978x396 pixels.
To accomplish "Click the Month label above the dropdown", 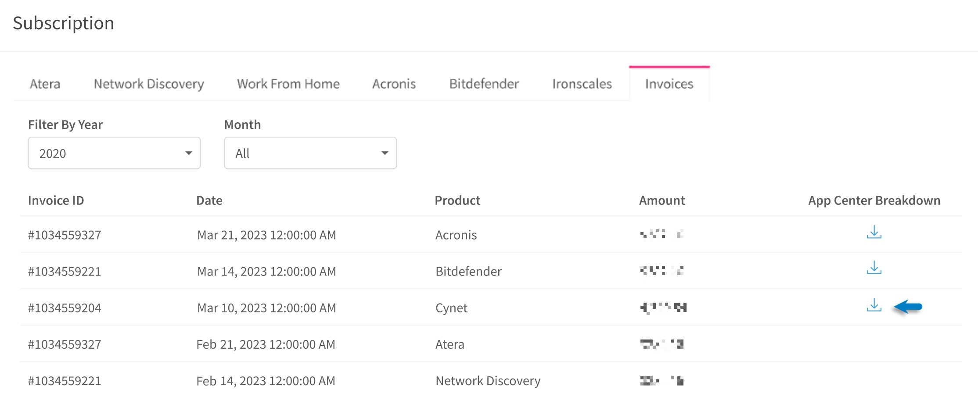I will 242,125.
